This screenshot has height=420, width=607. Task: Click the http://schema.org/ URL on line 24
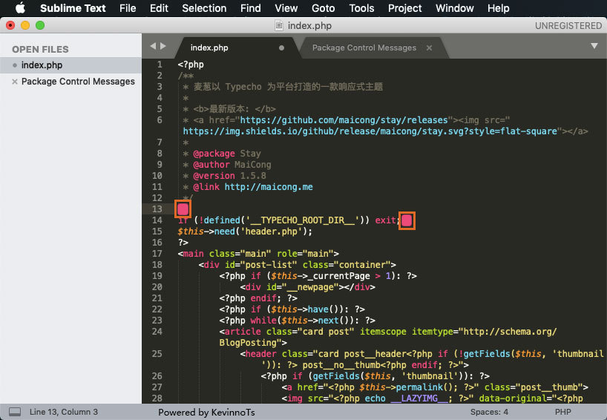tap(510, 332)
